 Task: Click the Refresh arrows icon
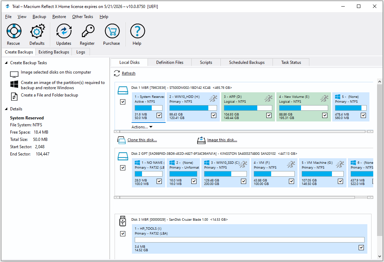click(117, 73)
